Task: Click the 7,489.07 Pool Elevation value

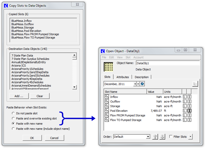Action: click(x=156, y=111)
